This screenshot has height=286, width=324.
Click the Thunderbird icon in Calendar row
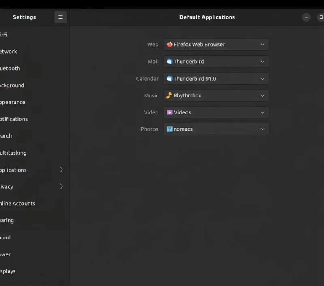tap(169, 79)
